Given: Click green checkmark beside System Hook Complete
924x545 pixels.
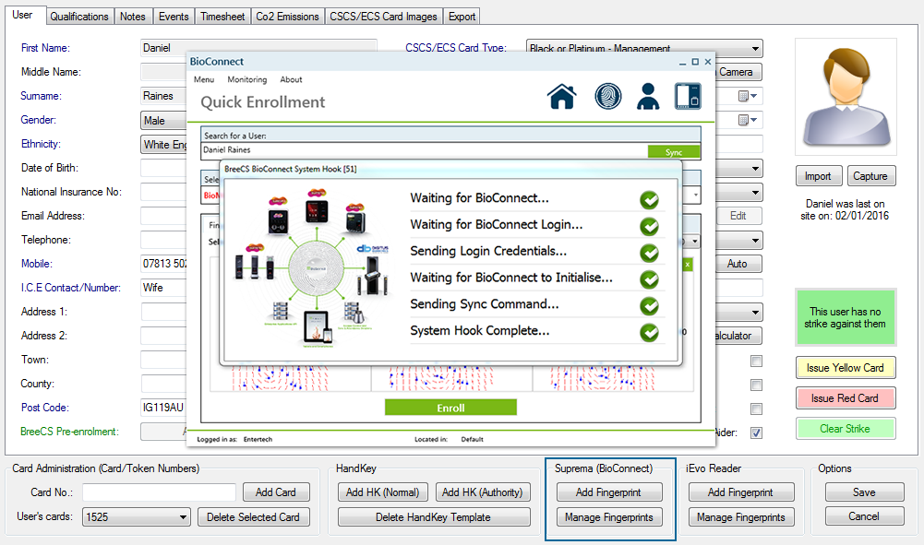Looking at the screenshot, I should (650, 332).
